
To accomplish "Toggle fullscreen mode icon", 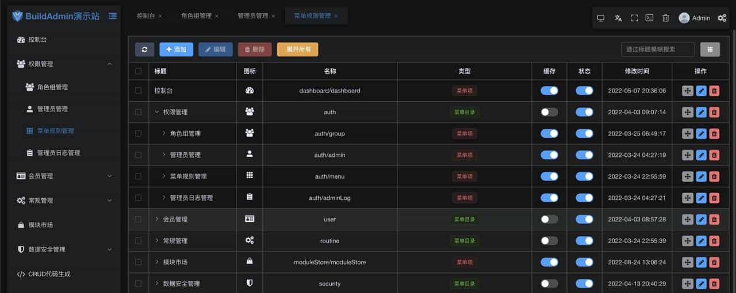I will point(634,18).
